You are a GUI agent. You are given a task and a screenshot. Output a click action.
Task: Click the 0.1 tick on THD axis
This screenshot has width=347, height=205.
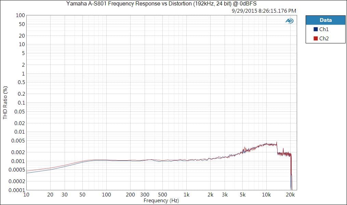21,102
